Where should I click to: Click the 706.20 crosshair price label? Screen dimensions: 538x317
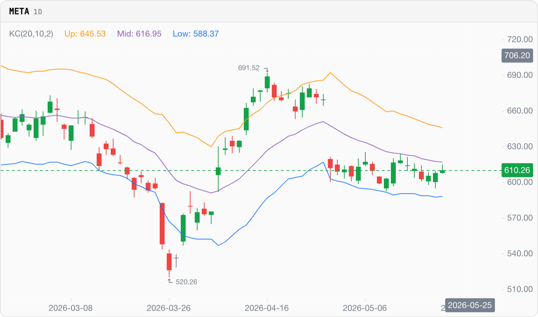[517, 55]
